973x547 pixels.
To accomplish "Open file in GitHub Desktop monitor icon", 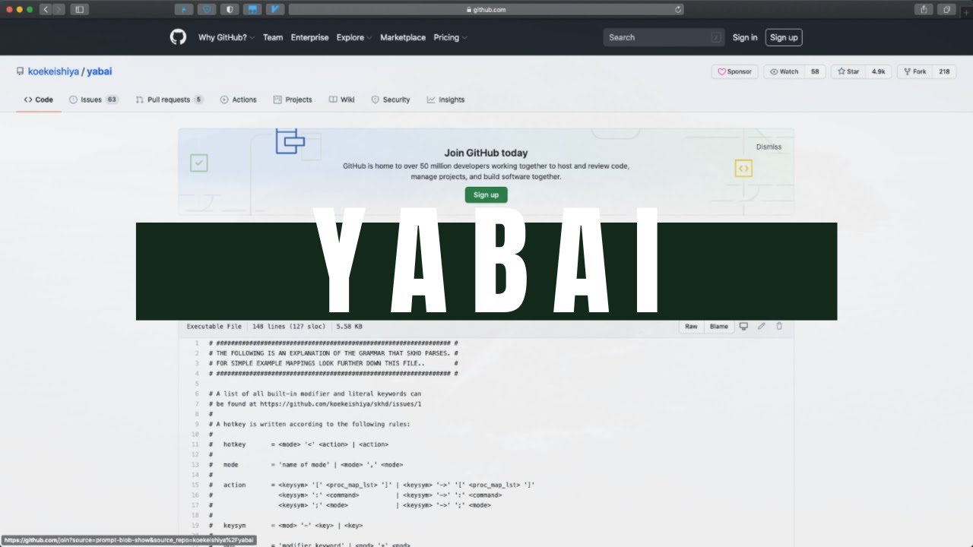I will click(743, 326).
